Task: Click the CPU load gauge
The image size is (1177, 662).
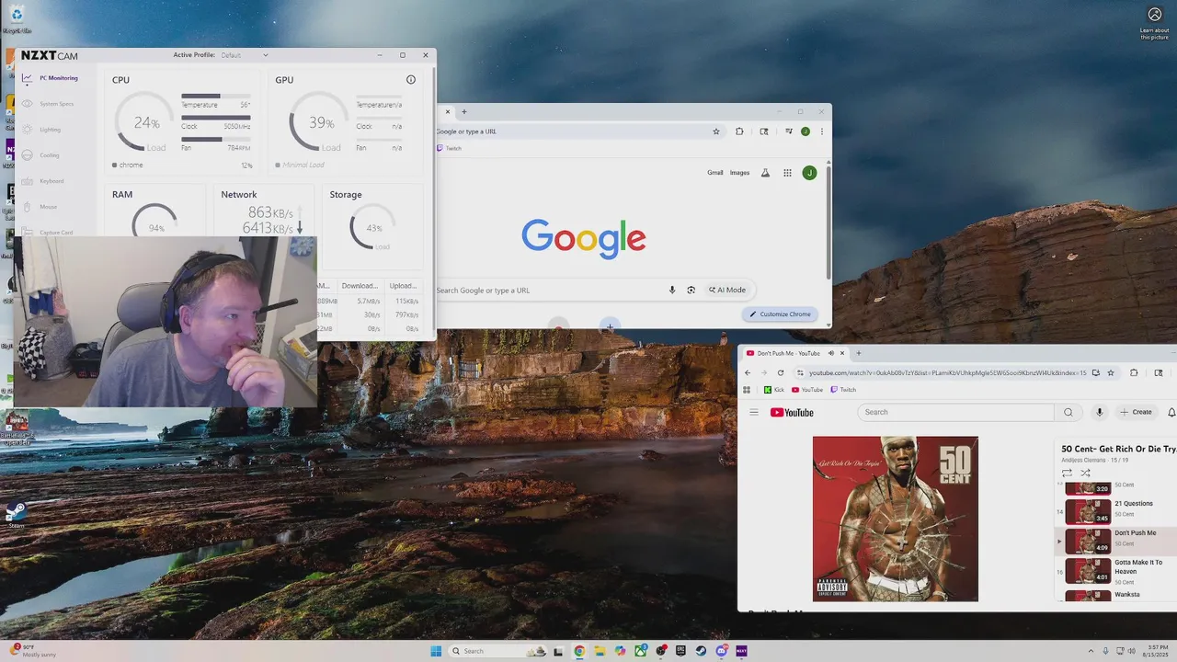Action: (x=145, y=122)
